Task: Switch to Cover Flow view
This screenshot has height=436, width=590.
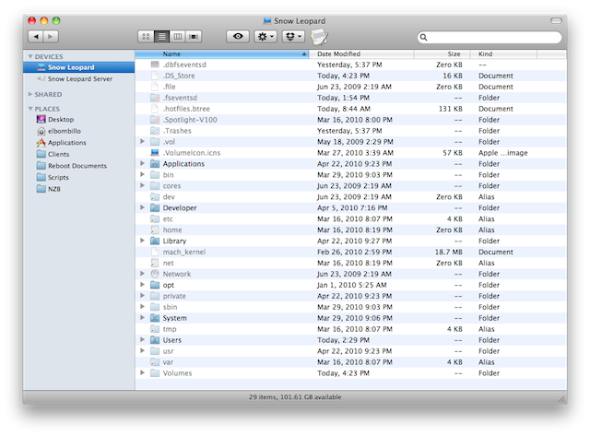Action: pyautogui.click(x=194, y=37)
